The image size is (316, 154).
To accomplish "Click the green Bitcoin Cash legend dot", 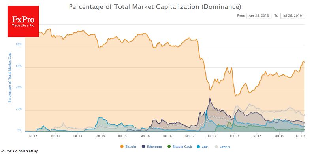I will (169, 146).
